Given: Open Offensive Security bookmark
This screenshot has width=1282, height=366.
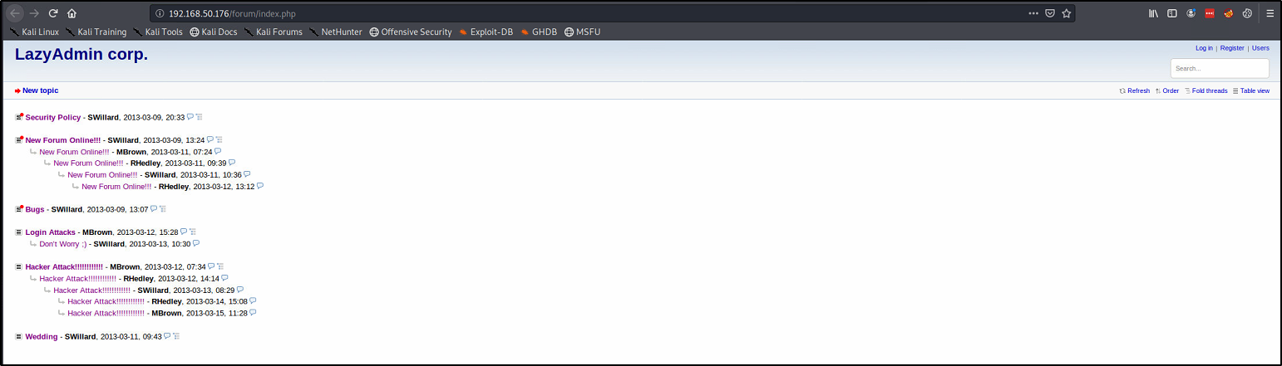Looking at the screenshot, I should (411, 32).
